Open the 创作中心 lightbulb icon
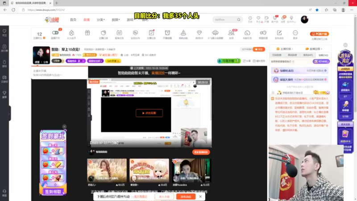 pyautogui.click(x=291, y=19)
